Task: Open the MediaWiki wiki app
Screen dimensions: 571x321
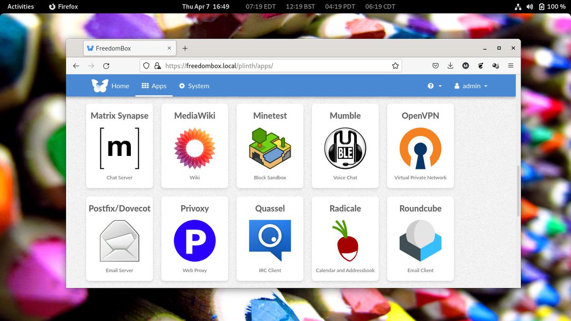Action: point(194,145)
